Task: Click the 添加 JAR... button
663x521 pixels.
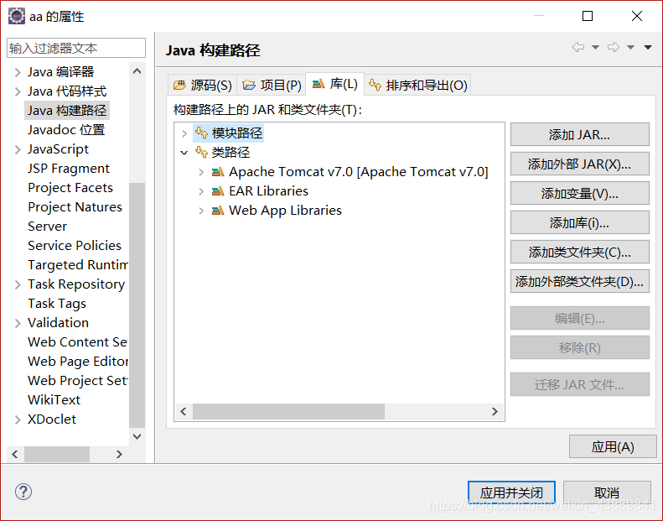Action: pyautogui.click(x=580, y=134)
